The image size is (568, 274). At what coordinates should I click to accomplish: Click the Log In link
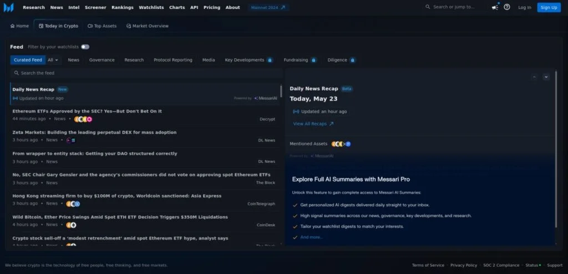(x=525, y=7)
